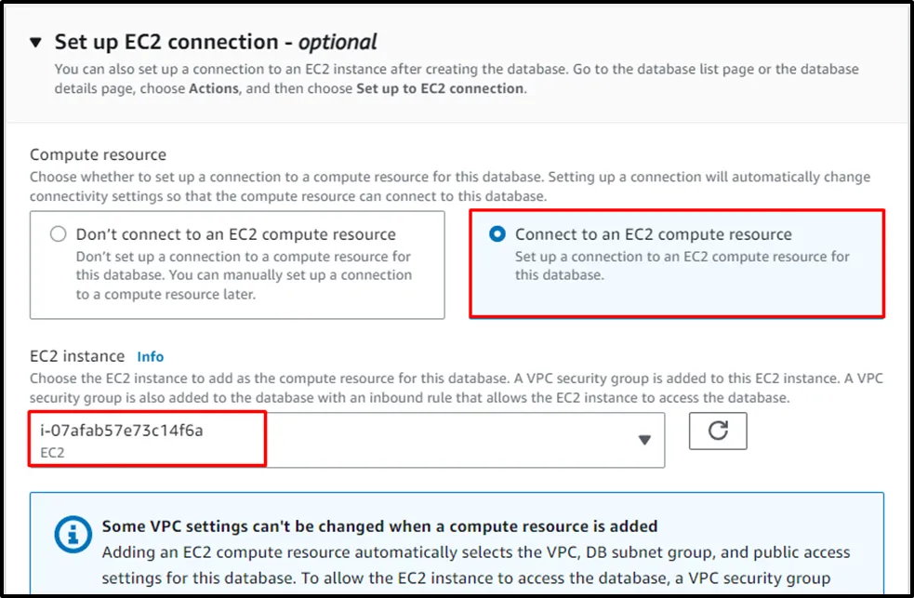Viewport: 914px width, 598px height.
Task: Click the Don't connect tile description text
Action: click(x=244, y=275)
